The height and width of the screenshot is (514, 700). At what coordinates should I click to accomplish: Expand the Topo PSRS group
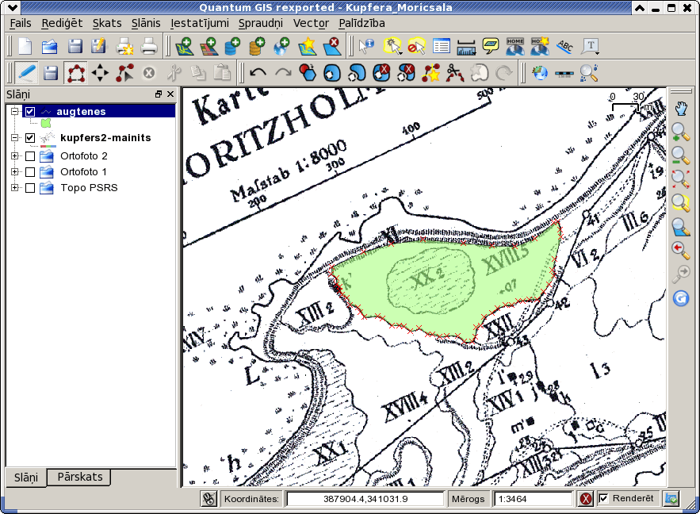pyautogui.click(x=15, y=188)
